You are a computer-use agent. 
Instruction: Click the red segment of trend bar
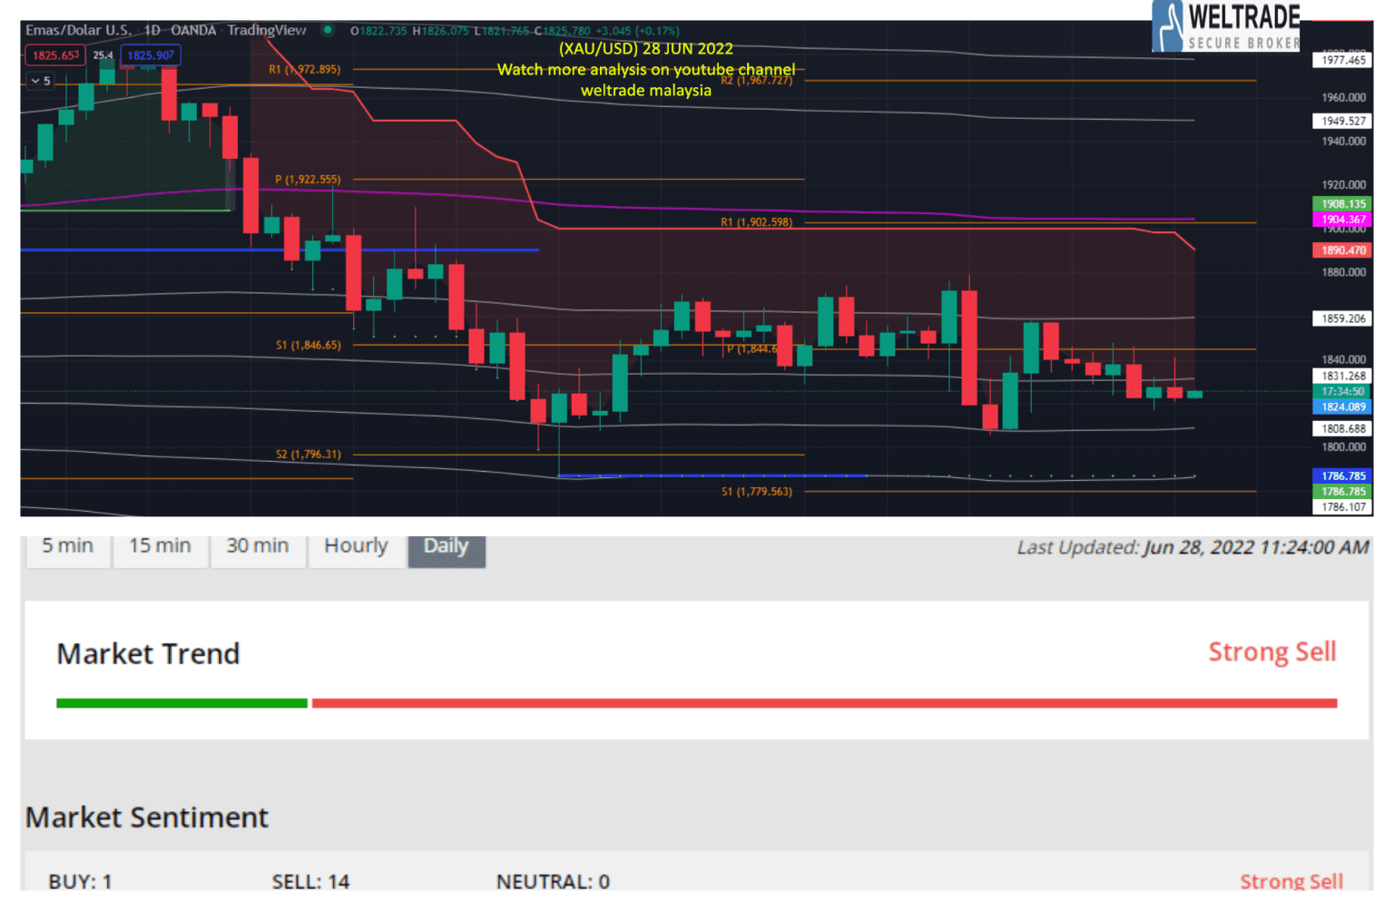[x=824, y=703]
